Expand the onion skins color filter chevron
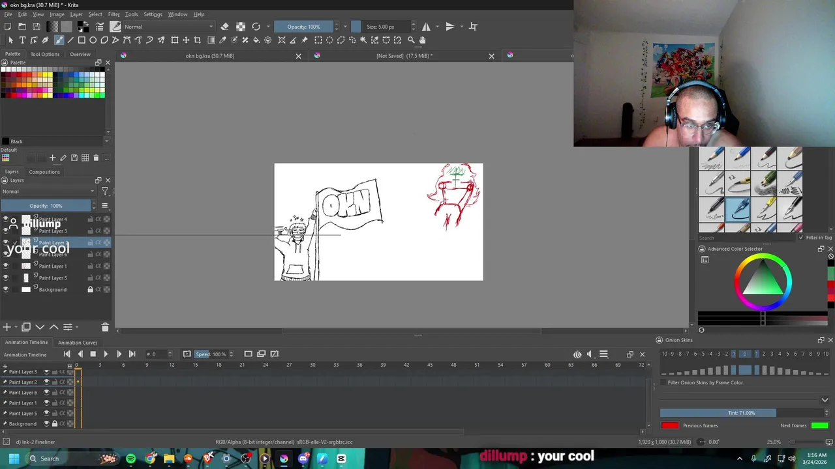The width and height of the screenshot is (835, 469). pyautogui.click(x=825, y=400)
